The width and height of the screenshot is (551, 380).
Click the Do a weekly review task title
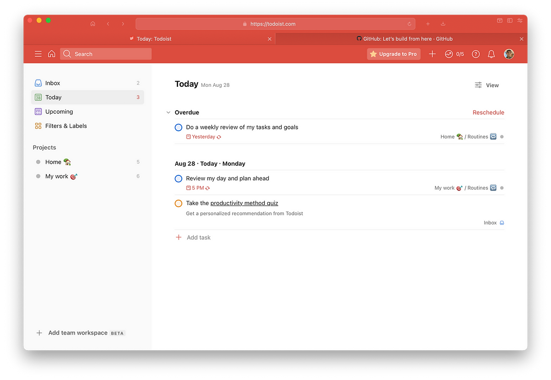(x=242, y=127)
